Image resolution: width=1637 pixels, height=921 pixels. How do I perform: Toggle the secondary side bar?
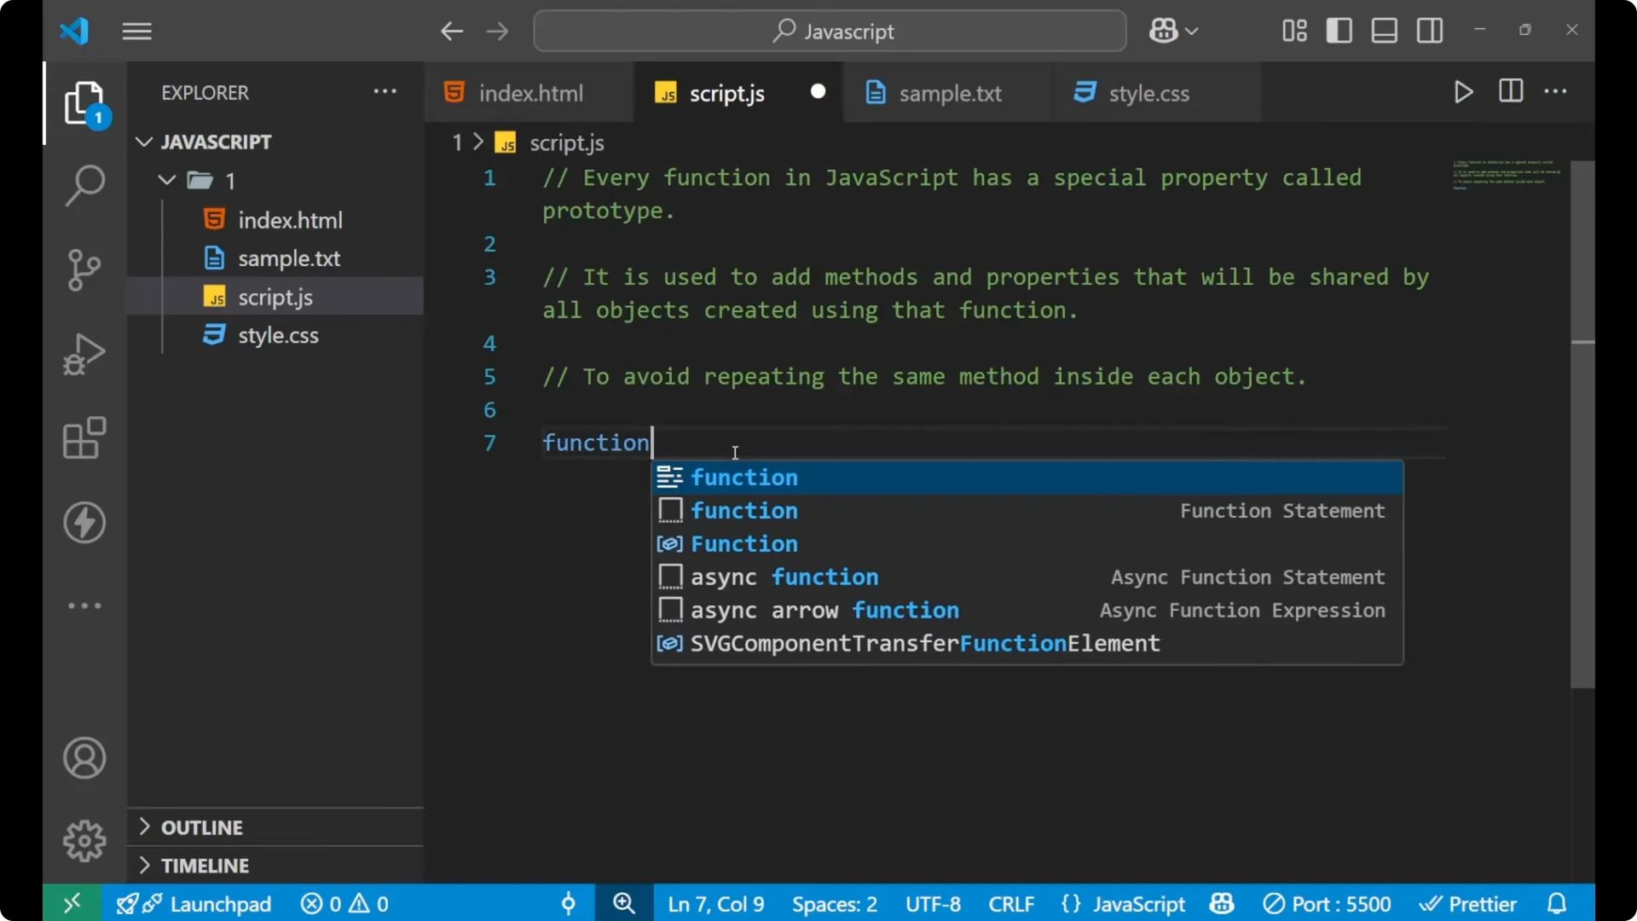(x=1429, y=30)
